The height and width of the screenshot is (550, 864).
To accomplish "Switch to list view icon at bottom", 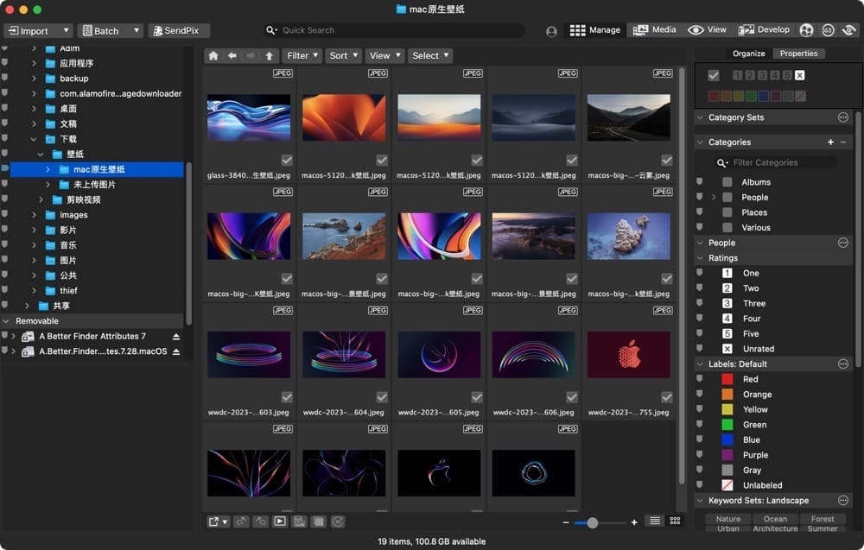I will (655, 522).
